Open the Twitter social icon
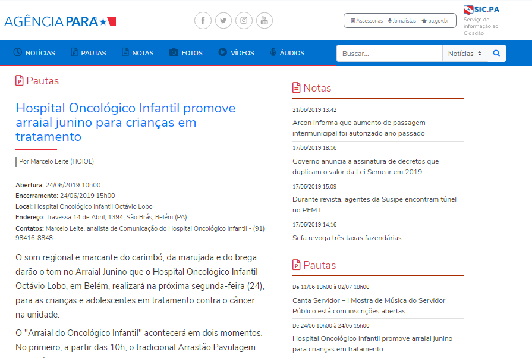The width and height of the screenshot is (532, 358). tap(223, 21)
